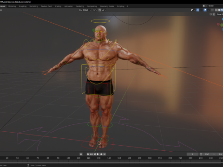223x167 pixels.
Task: Jump to the start frame
Action: [88, 154]
